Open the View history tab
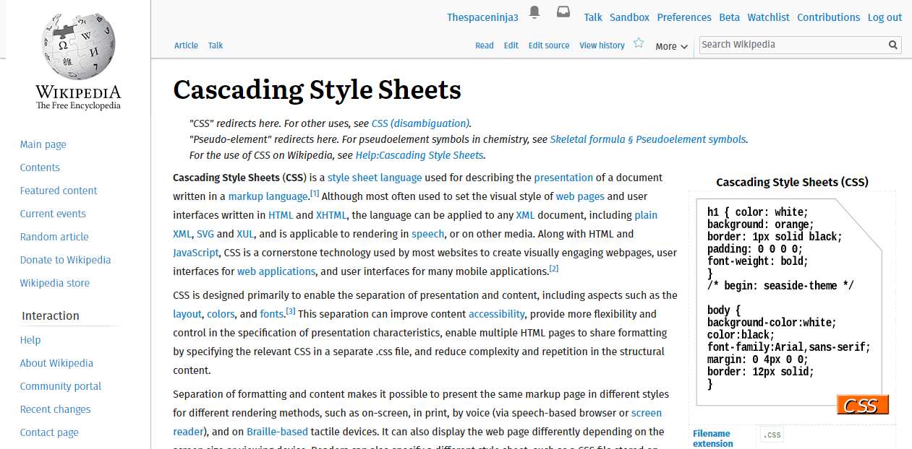 click(602, 45)
